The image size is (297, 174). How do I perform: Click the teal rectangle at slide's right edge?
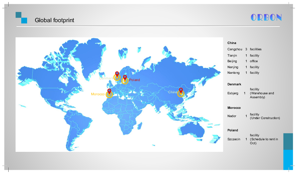(288, 141)
